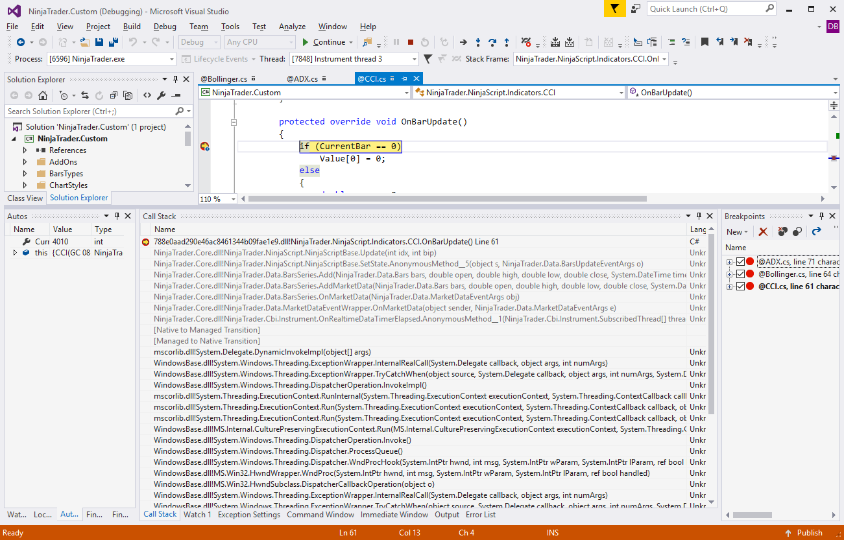
Task: Expand the 'this' variable in Autos
Action: tap(15, 253)
